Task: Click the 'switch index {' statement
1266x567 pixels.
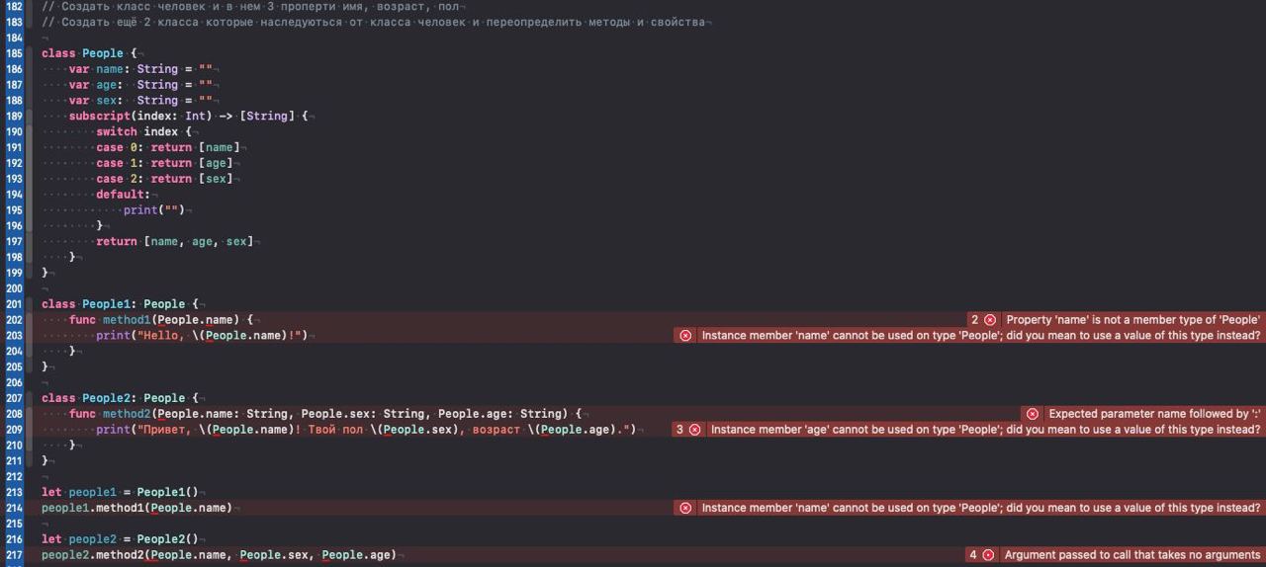Action: point(143,131)
